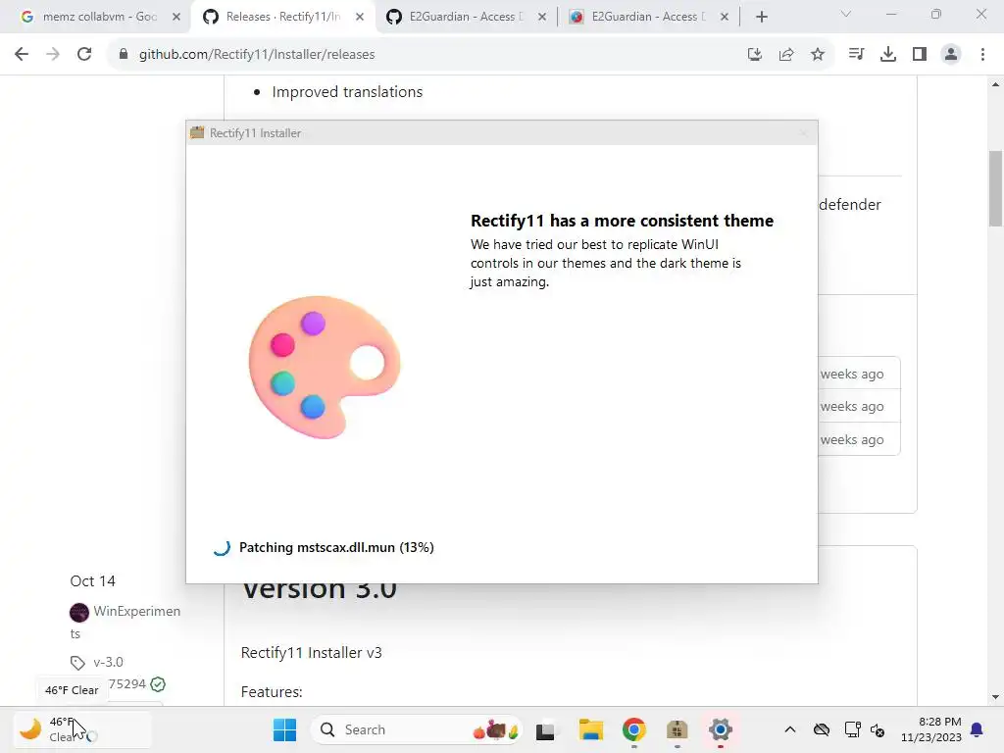Open the Chrome profile avatar
The height and width of the screenshot is (753, 1004).
(x=951, y=55)
